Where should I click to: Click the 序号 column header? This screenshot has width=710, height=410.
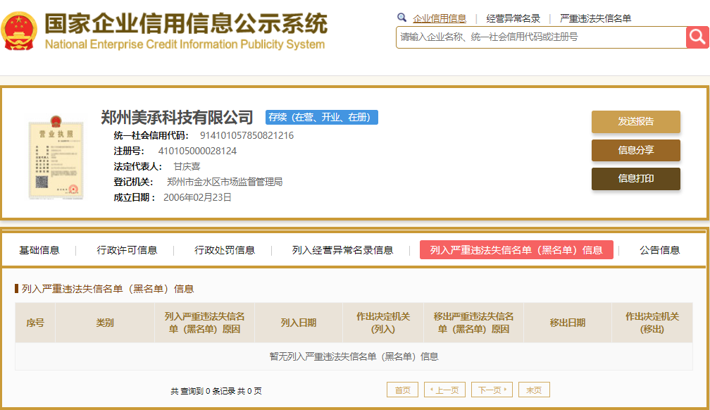pyautogui.click(x=35, y=323)
